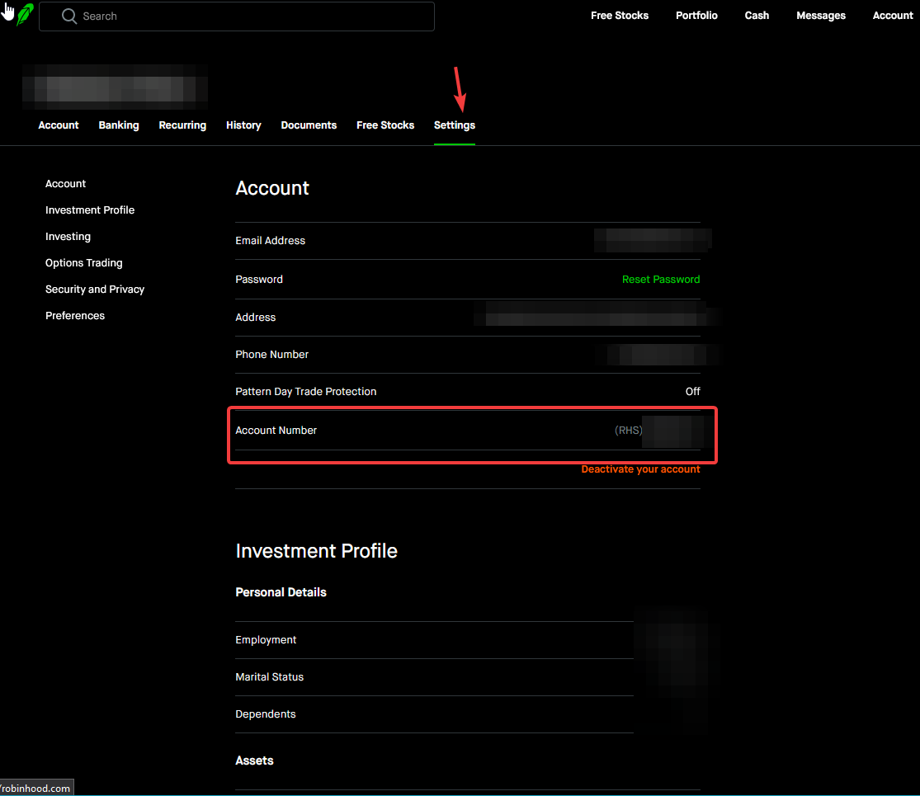
Task: Open the top-right Account menu
Action: pyautogui.click(x=893, y=16)
